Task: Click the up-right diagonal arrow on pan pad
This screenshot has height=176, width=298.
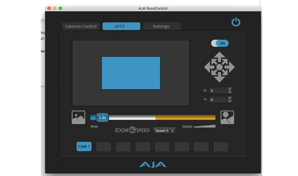Action: pos(225,61)
